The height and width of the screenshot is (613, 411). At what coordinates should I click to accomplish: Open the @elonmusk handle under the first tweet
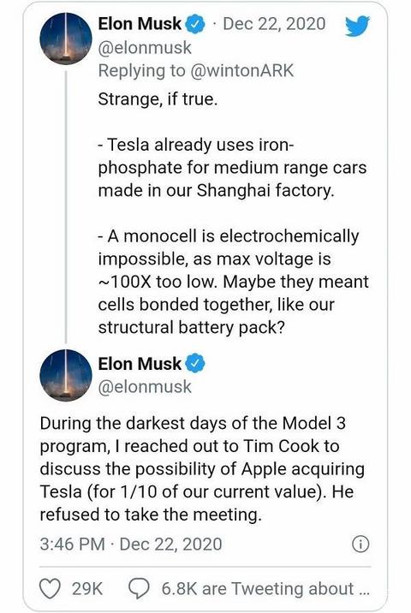145,48
